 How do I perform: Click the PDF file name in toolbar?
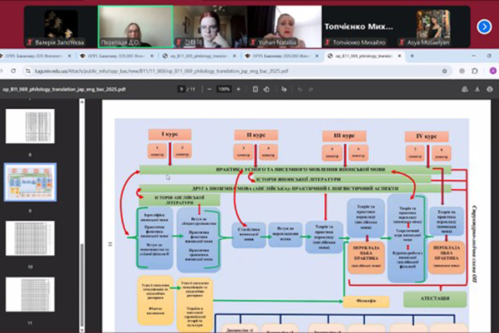64,89
